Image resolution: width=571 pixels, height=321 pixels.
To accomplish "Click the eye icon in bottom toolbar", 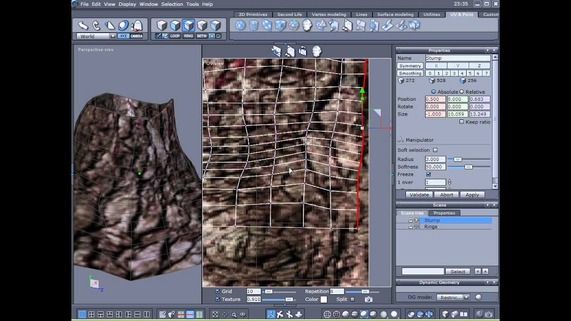I will [243, 314].
